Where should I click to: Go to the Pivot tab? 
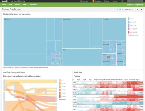click(x=10, y=5)
